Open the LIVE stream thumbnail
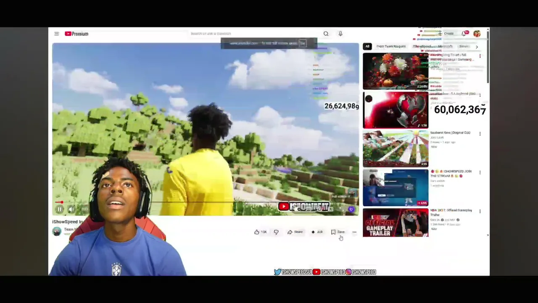The image size is (538, 303). 396,188
